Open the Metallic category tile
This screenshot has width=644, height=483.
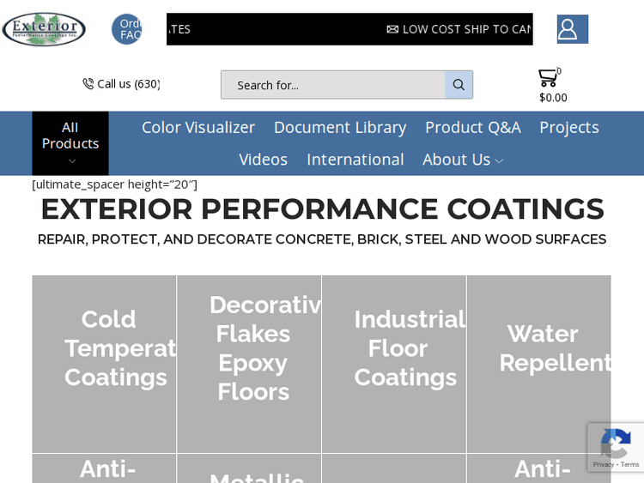[x=249, y=468]
